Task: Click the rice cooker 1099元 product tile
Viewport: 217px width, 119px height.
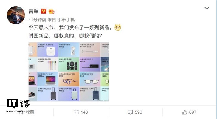Action: click(x=48, y=50)
